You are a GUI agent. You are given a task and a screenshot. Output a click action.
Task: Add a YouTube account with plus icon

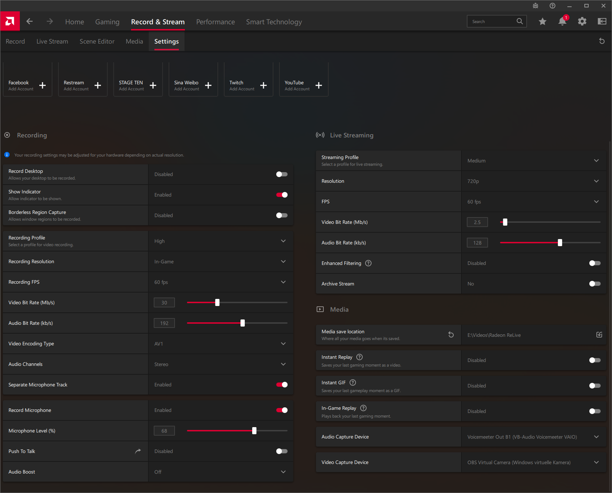319,85
